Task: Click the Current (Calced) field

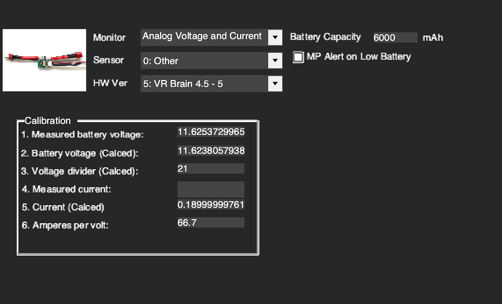Action: (211, 205)
